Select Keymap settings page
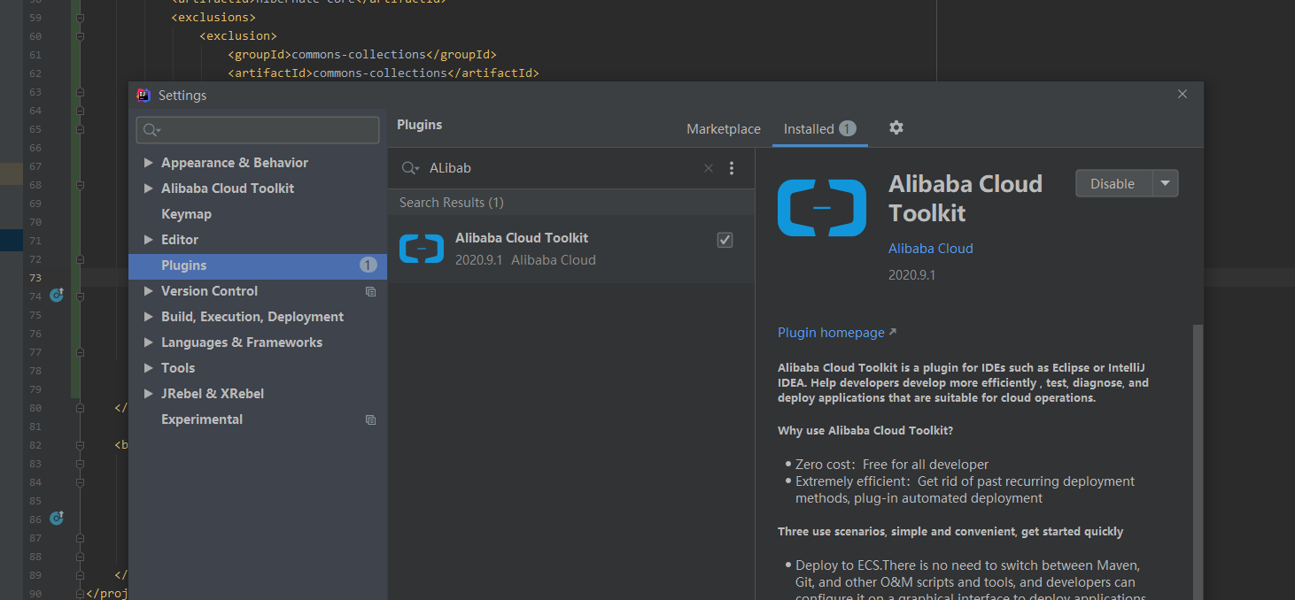This screenshot has width=1295, height=600. coord(186,214)
